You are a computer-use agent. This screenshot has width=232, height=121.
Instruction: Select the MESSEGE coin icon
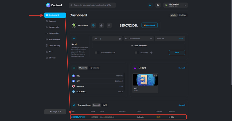coord(74,86)
